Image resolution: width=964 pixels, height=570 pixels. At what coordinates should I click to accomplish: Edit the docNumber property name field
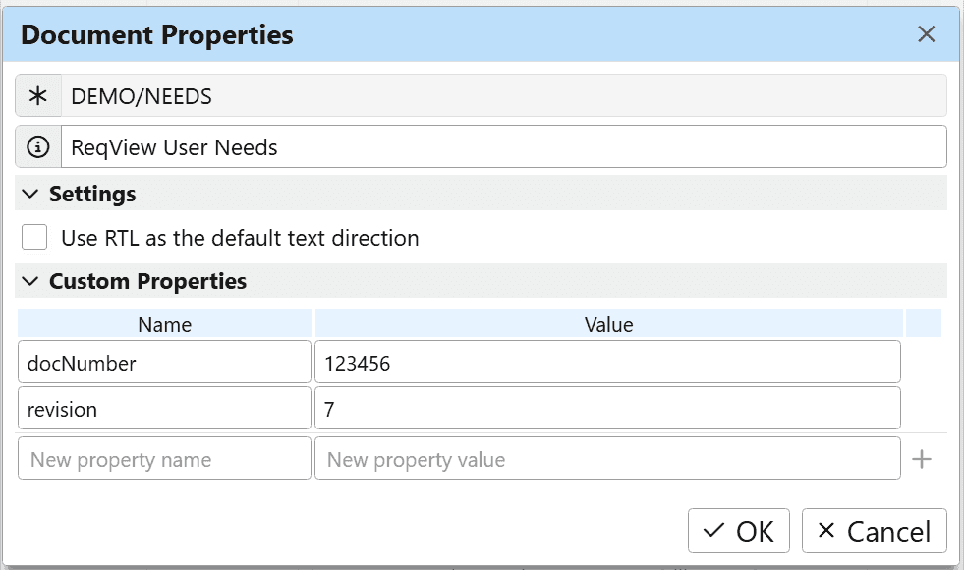coord(164,363)
